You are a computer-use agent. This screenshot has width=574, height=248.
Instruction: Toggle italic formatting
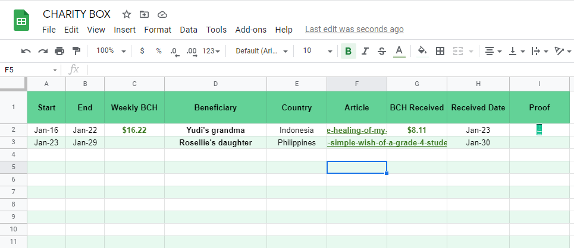365,51
